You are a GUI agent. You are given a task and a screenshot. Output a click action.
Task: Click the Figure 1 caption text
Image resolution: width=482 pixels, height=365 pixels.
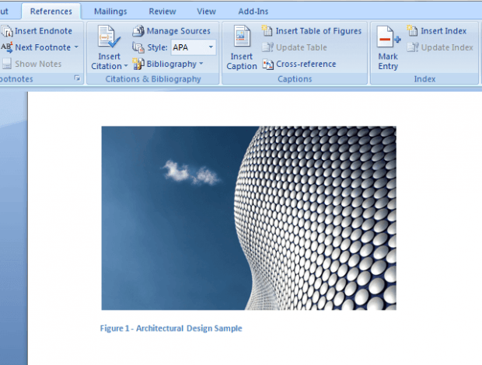[x=171, y=328]
